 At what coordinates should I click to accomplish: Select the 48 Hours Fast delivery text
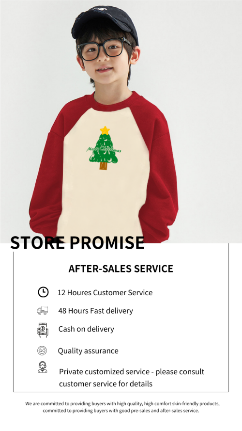95,311
